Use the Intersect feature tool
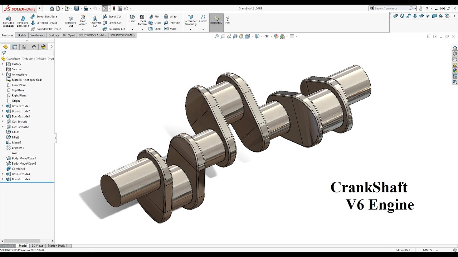 [172, 22]
